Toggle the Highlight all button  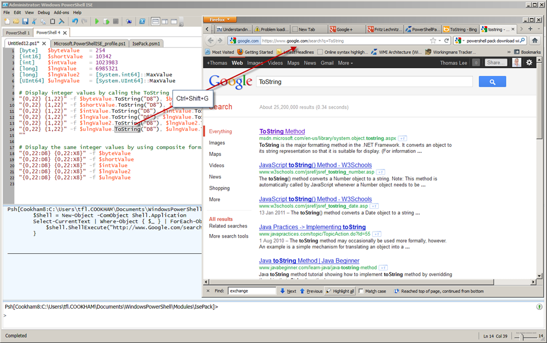tap(340, 291)
